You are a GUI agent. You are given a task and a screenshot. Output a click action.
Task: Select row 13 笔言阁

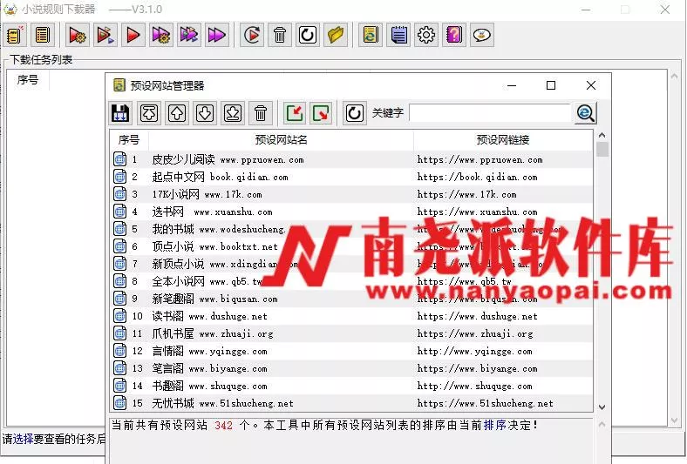click(351, 368)
